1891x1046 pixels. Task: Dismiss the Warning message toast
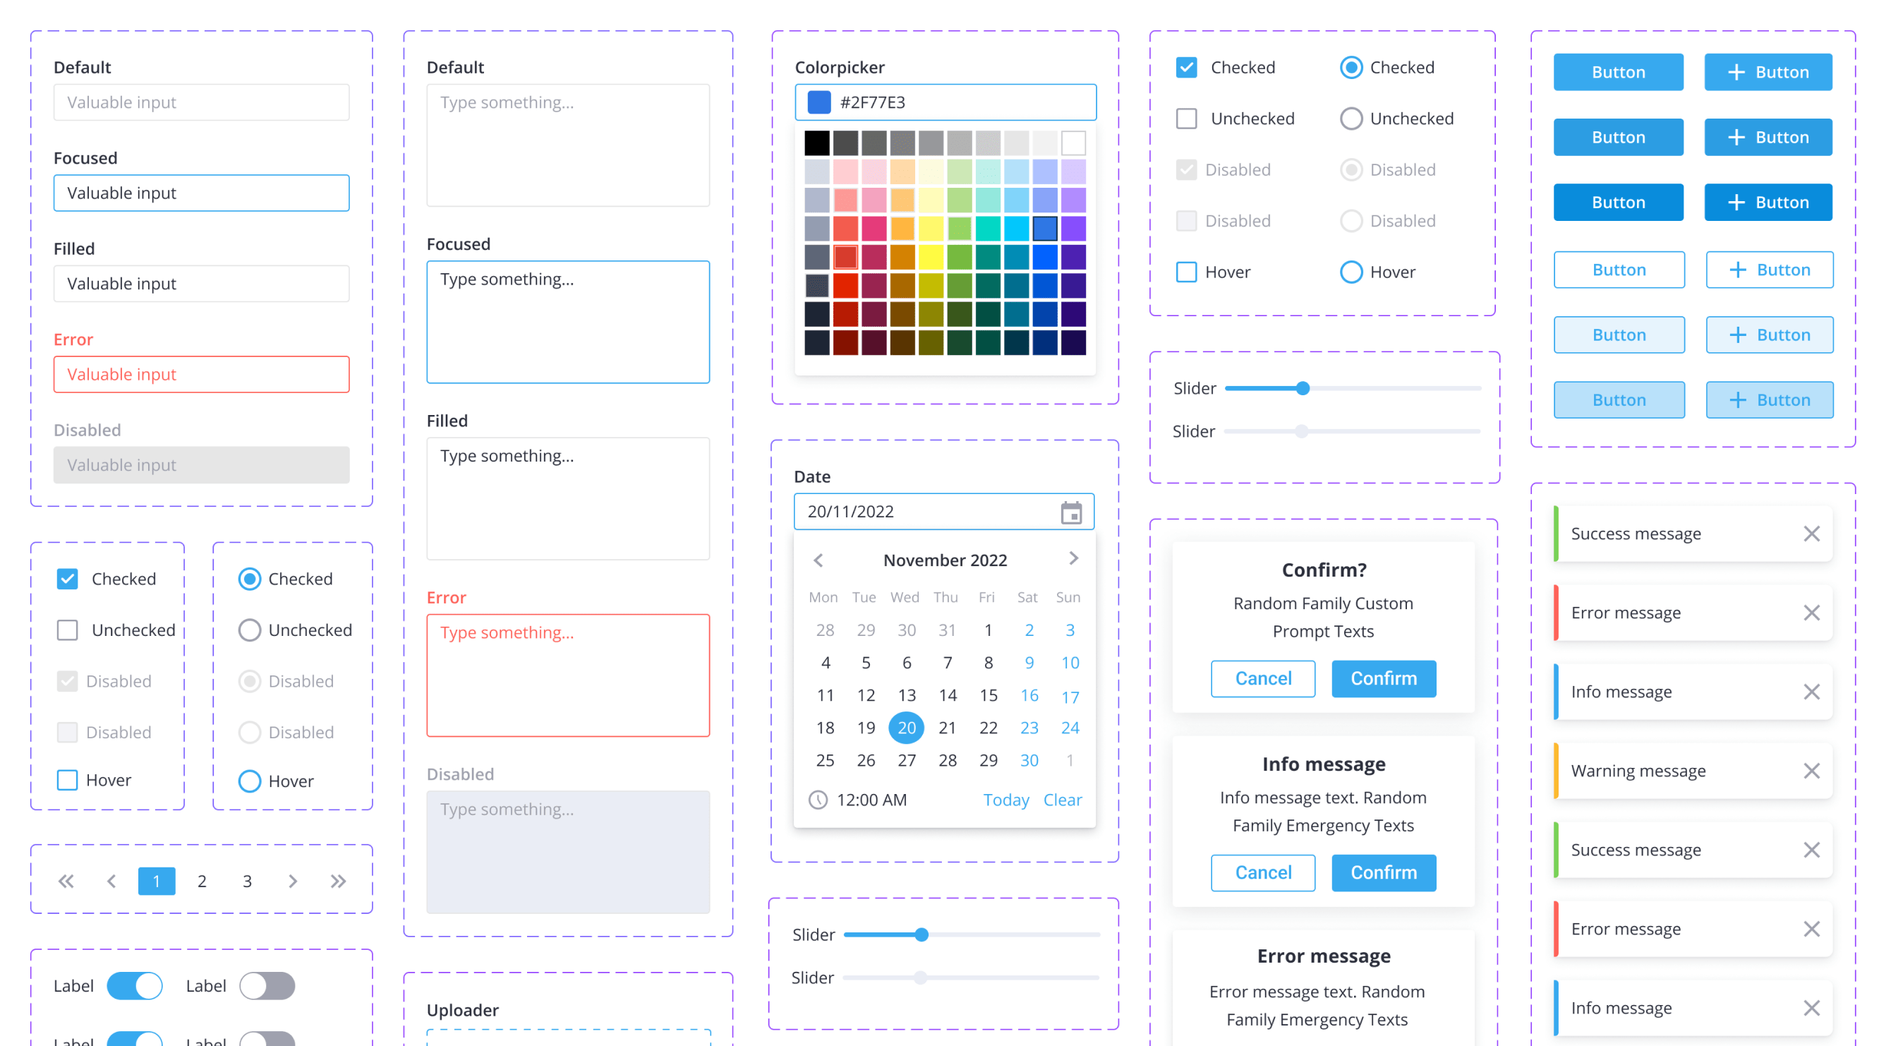[x=1811, y=771]
